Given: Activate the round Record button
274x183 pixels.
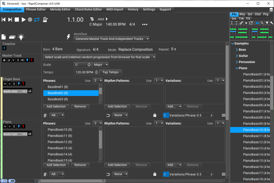Looking at the screenshot, I should point(30,19).
